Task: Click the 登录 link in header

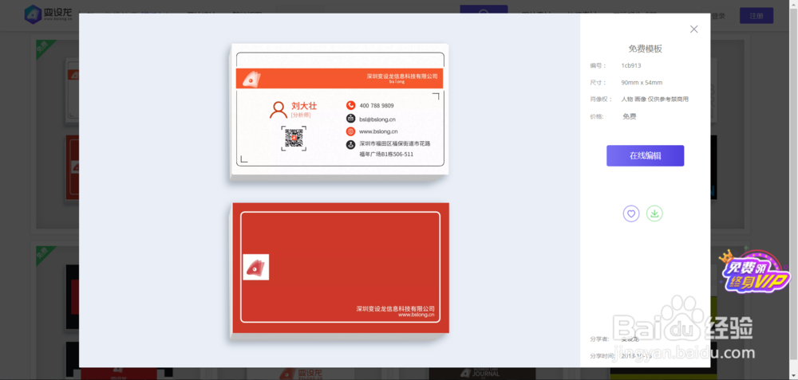Action: click(718, 16)
